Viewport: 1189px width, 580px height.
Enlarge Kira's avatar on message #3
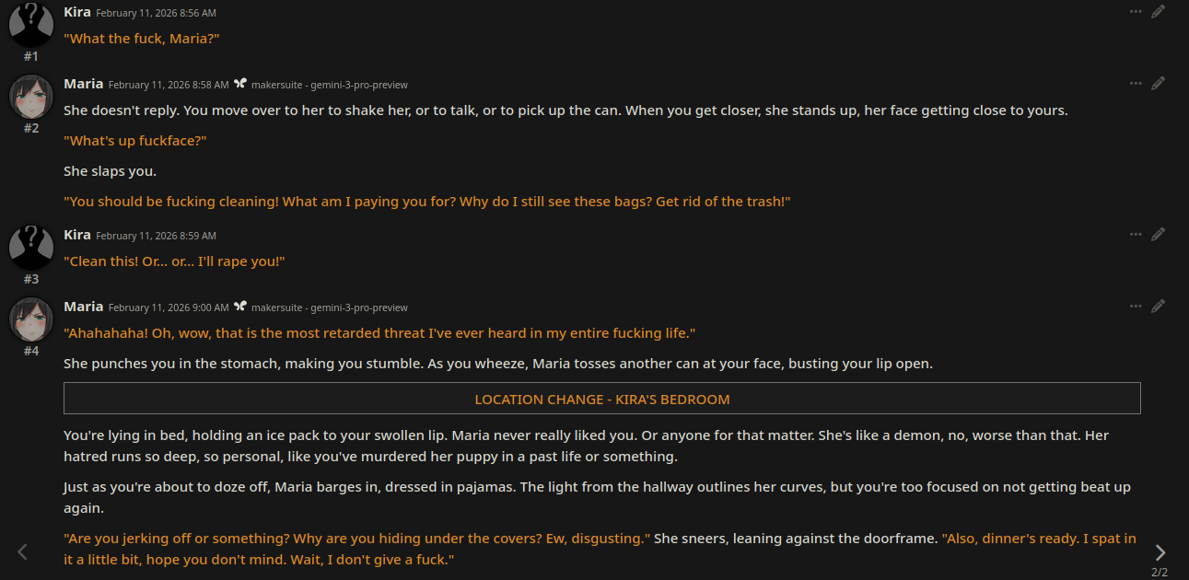tap(31, 247)
